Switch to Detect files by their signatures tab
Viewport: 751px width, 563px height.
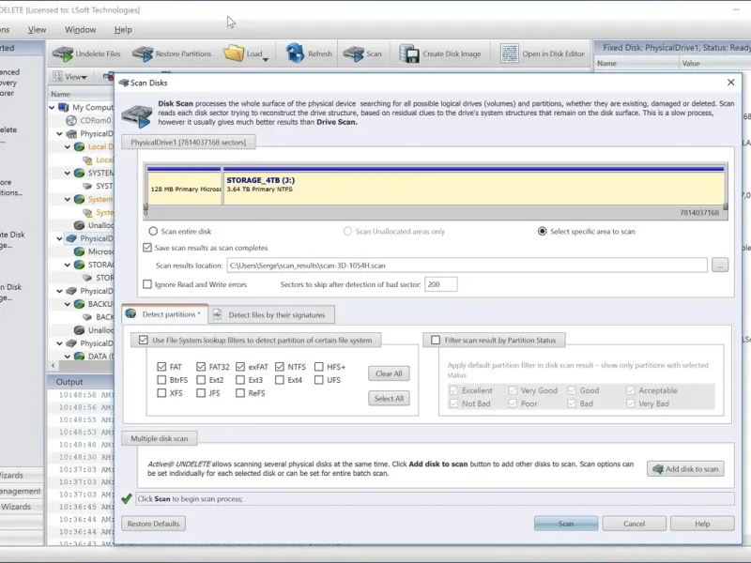pos(271,314)
